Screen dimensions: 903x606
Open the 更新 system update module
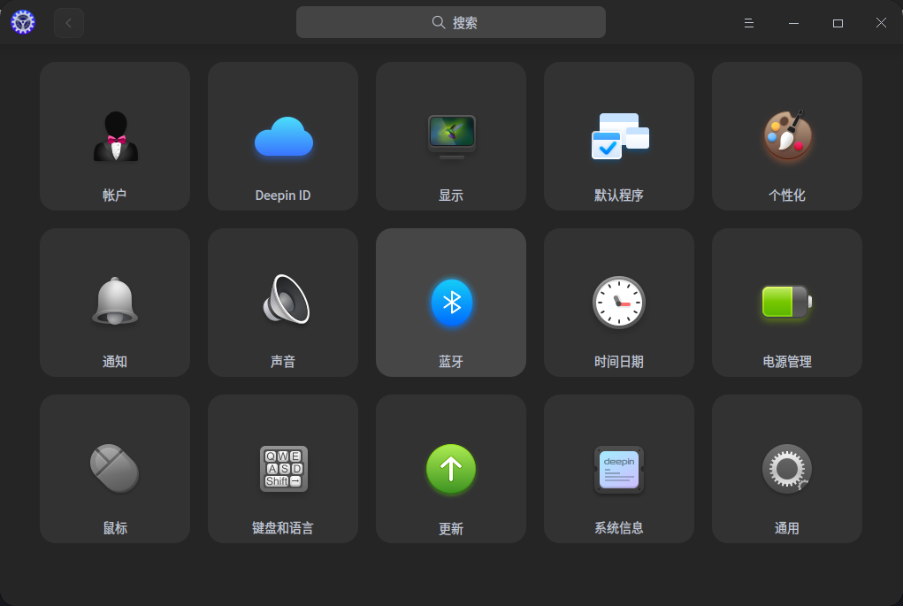451,469
